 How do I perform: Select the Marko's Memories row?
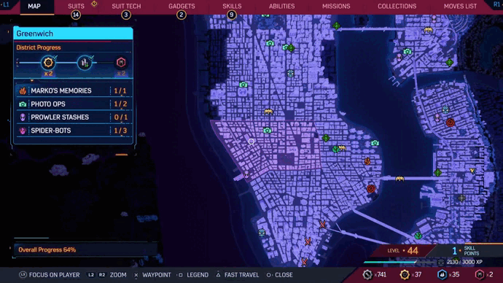tap(74, 90)
